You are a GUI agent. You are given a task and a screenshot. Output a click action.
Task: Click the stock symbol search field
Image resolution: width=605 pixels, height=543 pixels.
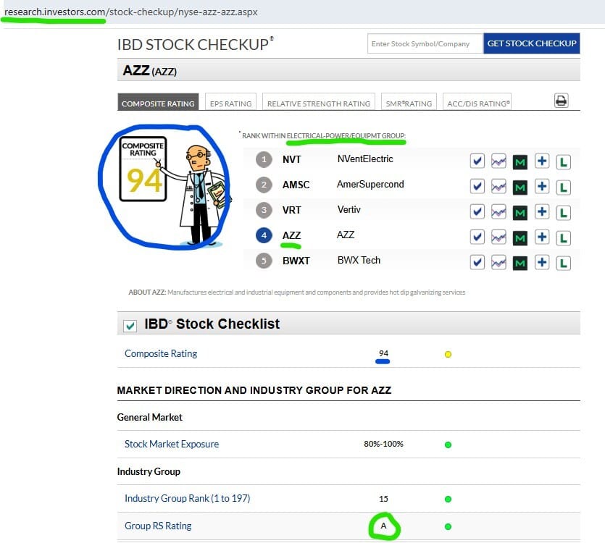(x=425, y=43)
